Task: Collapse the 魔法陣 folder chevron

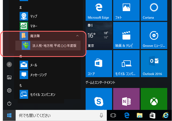Action: point(77,36)
